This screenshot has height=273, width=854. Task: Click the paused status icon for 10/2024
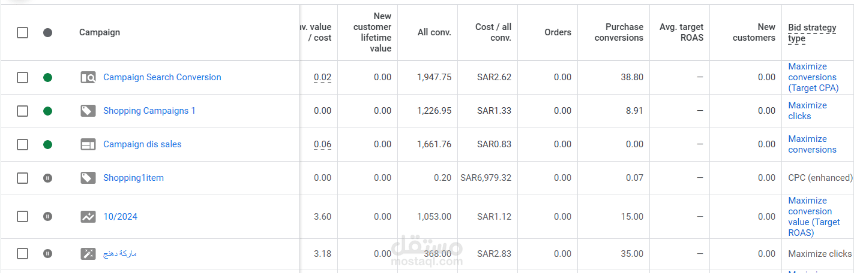tap(48, 217)
